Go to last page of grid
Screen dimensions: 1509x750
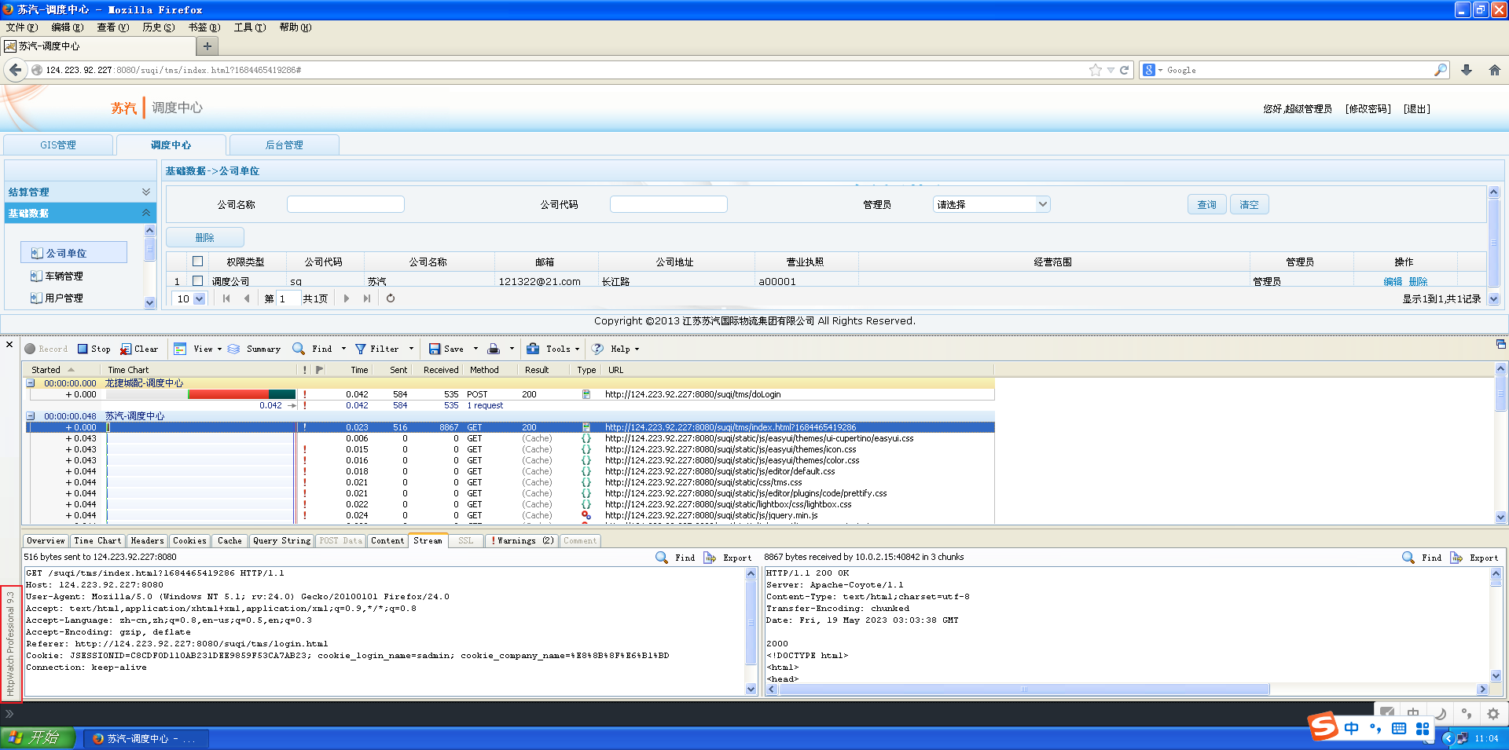pyautogui.click(x=367, y=298)
